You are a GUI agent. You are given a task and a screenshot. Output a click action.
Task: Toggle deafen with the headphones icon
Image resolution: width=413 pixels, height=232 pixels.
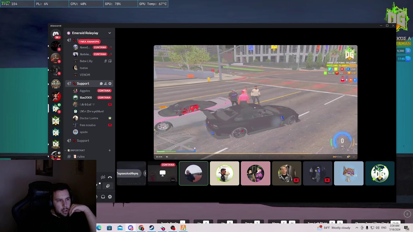pos(103,197)
